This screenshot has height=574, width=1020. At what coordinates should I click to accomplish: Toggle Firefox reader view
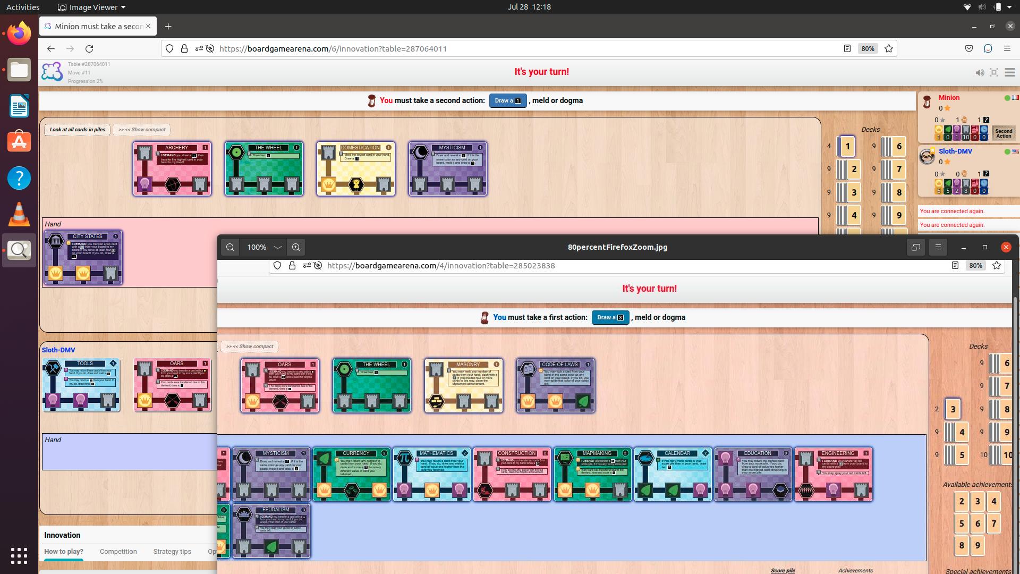coord(847,49)
